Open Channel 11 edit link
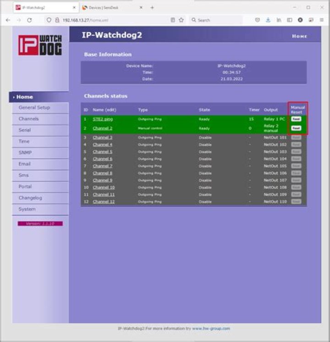 coord(104,194)
